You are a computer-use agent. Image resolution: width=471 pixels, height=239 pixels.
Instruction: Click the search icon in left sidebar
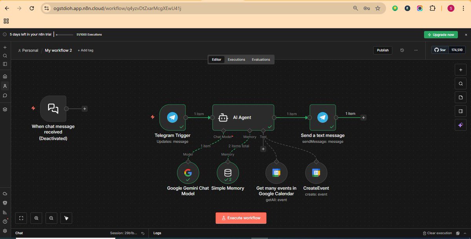tap(5, 56)
